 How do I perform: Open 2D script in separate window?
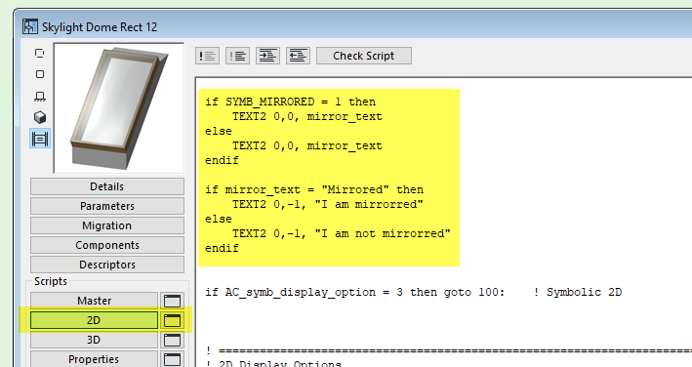tap(172, 320)
